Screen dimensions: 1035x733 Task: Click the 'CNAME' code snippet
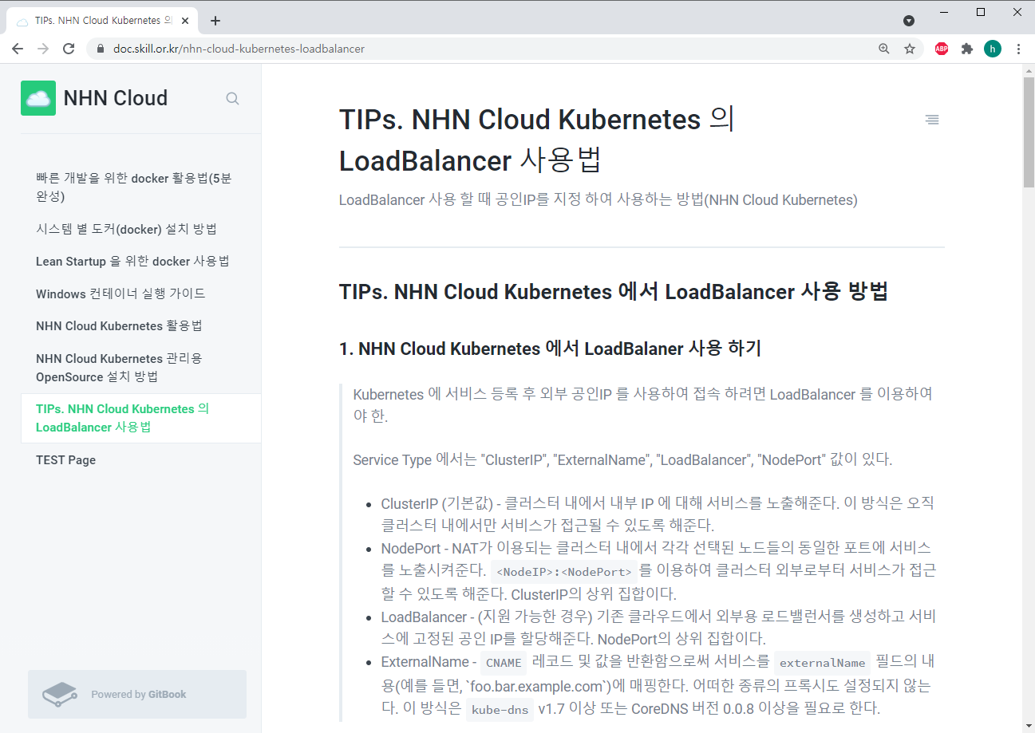click(504, 663)
